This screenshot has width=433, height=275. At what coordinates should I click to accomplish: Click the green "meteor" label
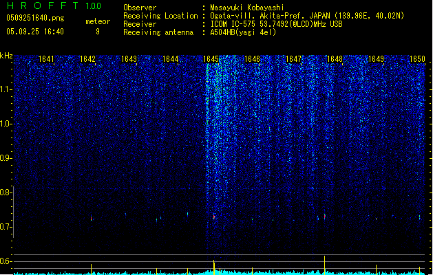coord(98,21)
